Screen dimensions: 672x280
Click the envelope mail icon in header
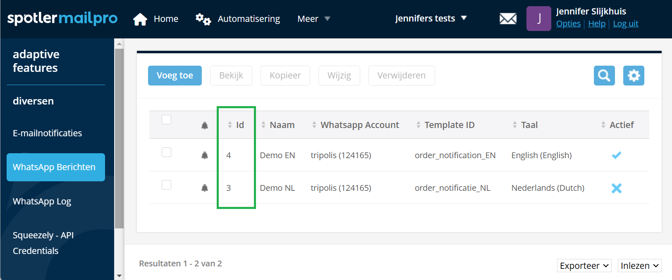point(508,19)
